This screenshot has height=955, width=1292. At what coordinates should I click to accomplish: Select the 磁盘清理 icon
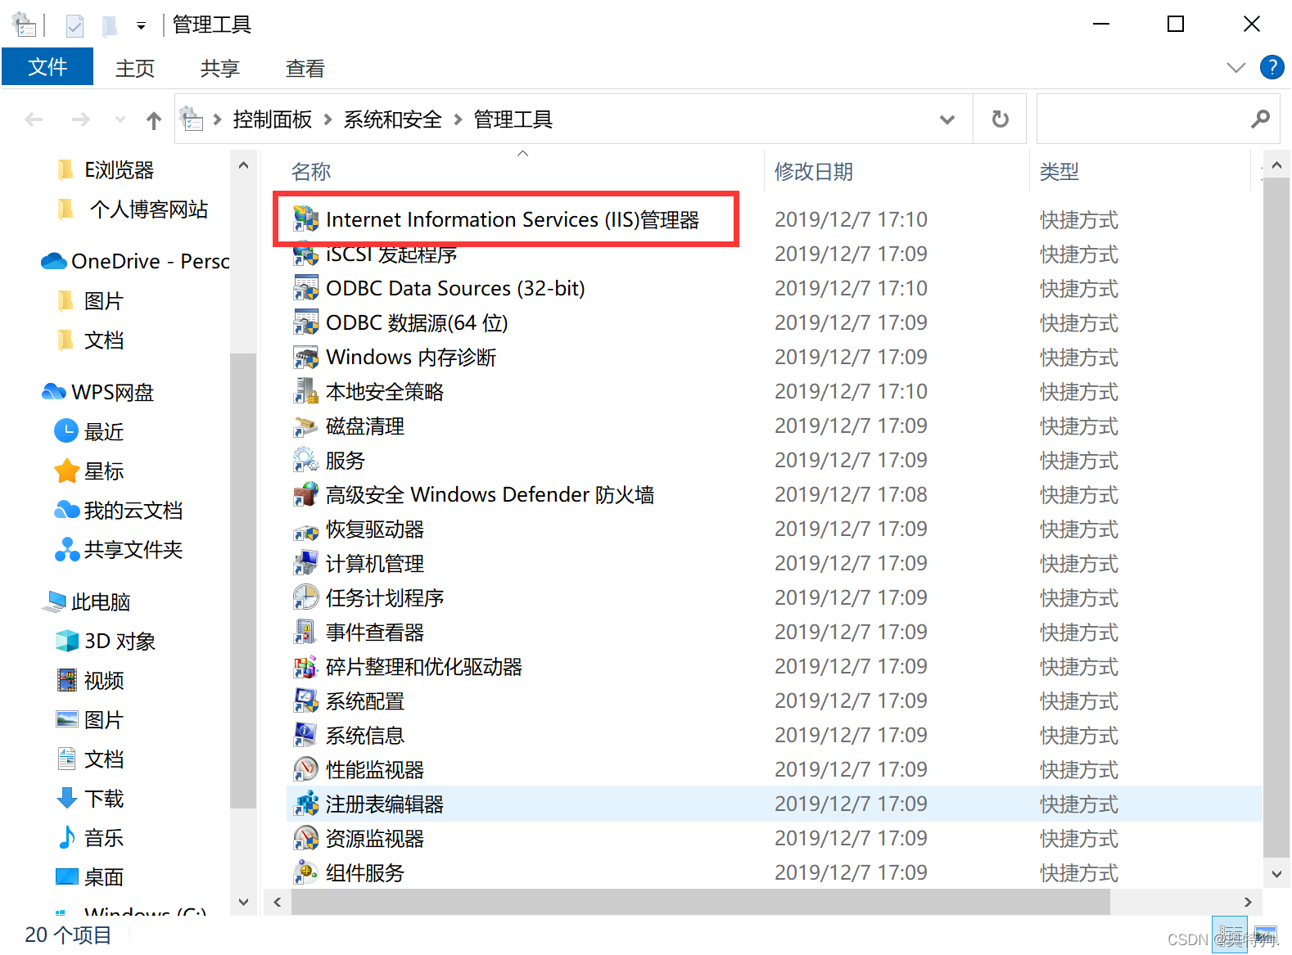pyautogui.click(x=306, y=426)
